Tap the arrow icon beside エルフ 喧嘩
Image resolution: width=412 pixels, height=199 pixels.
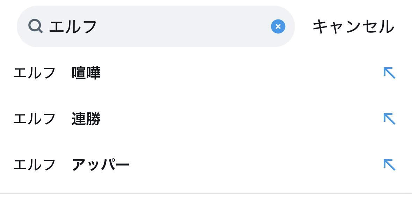389,73
